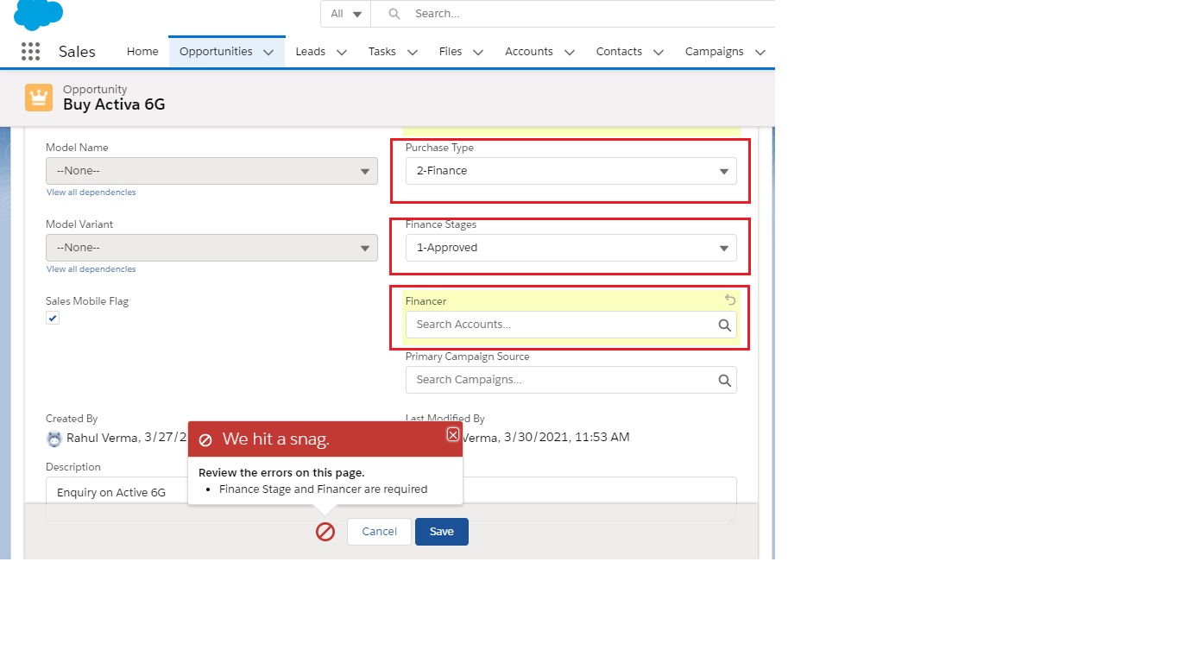
Task: Open the Leads tab
Action: [310, 51]
